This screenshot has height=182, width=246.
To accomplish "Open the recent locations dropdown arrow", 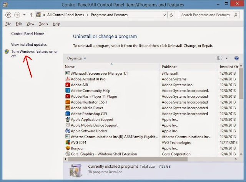I will [x=24, y=15].
